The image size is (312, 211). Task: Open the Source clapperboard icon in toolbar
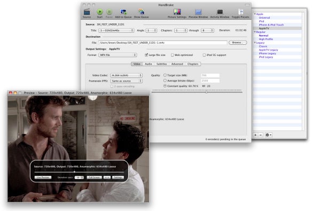(87, 12)
